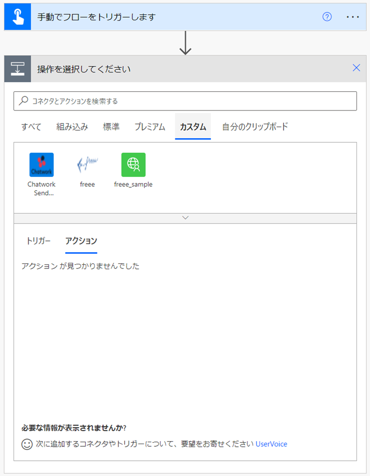The height and width of the screenshot is (476, 370).
Task: Click the choose-operation step icon
Action: point(18,69)
